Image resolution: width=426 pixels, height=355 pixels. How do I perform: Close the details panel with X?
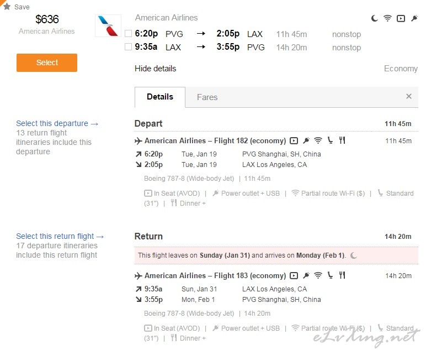tap(408, 96)
